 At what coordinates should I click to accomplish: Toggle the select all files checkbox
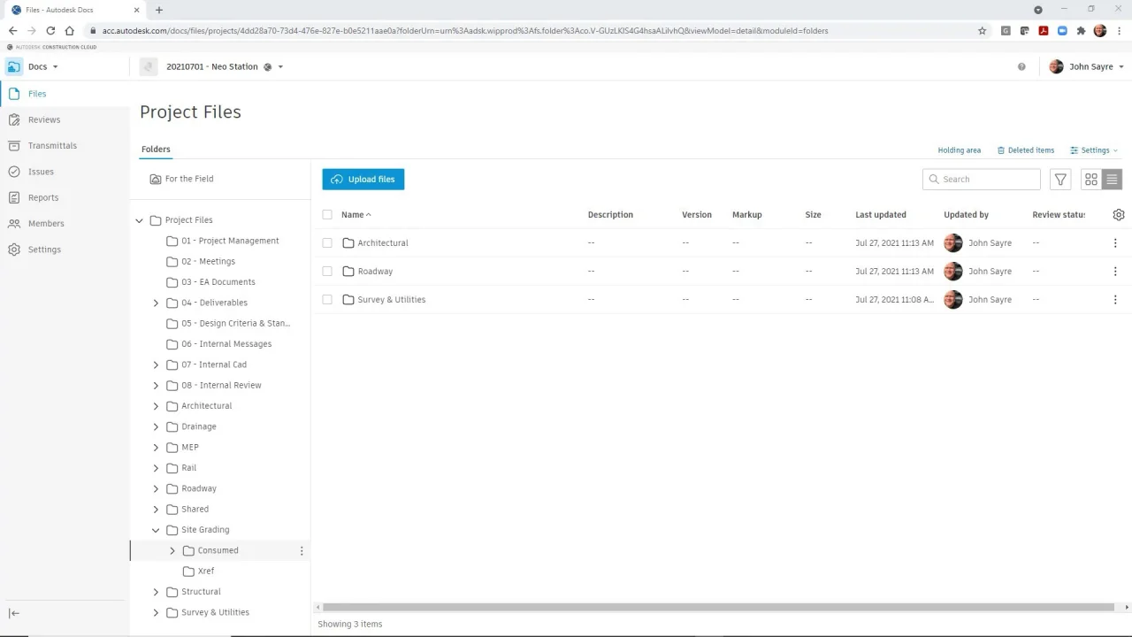click(327, 215)
